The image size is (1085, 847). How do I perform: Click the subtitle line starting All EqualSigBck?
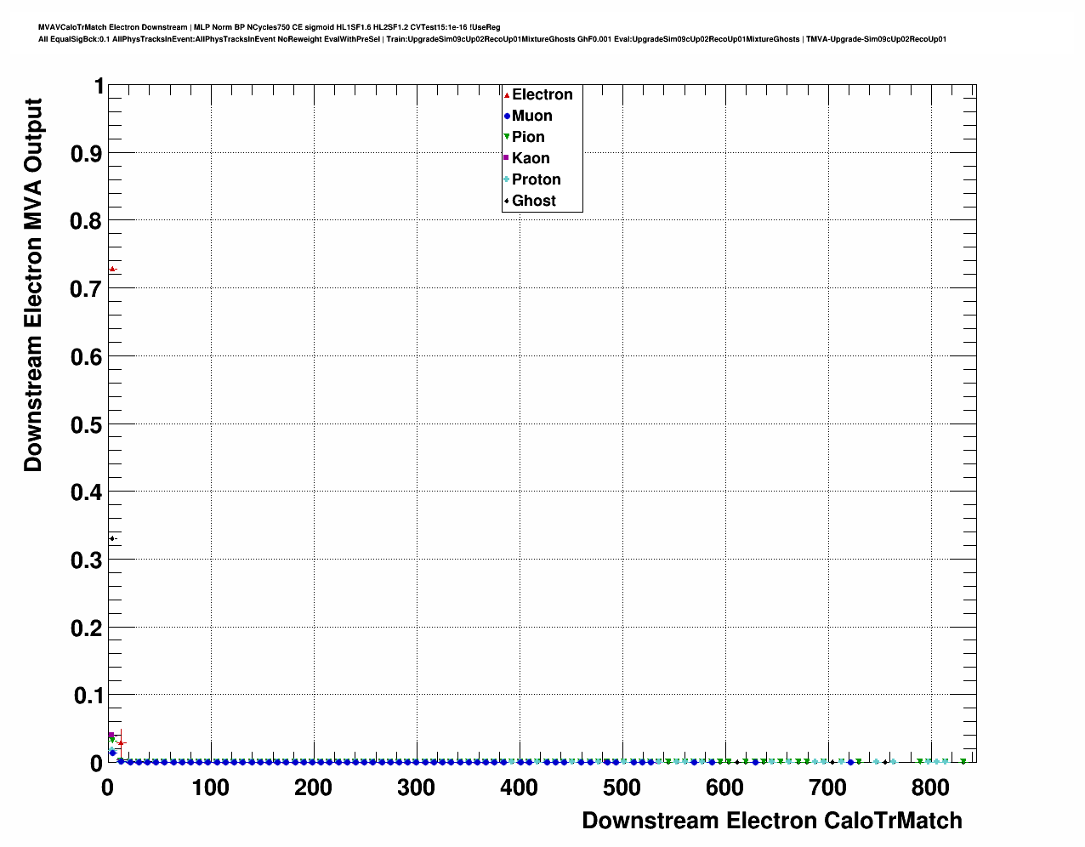492,39
